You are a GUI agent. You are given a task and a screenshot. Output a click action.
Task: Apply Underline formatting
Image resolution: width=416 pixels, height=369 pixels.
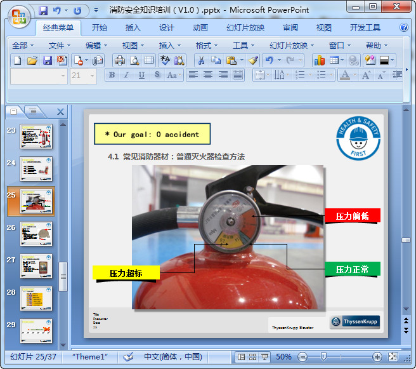point(141,75)
